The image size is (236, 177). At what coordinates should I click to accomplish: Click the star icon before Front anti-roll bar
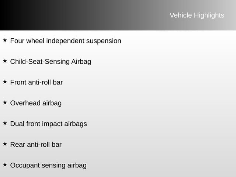point(4,81)
